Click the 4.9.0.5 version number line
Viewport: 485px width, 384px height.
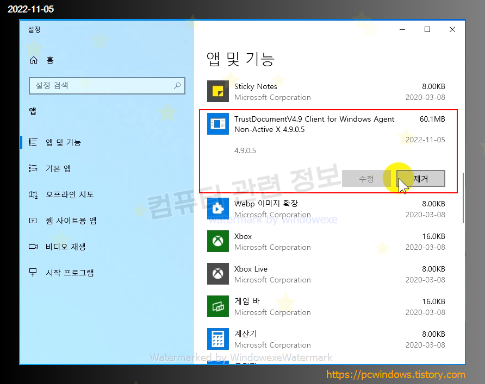(245, 150)
